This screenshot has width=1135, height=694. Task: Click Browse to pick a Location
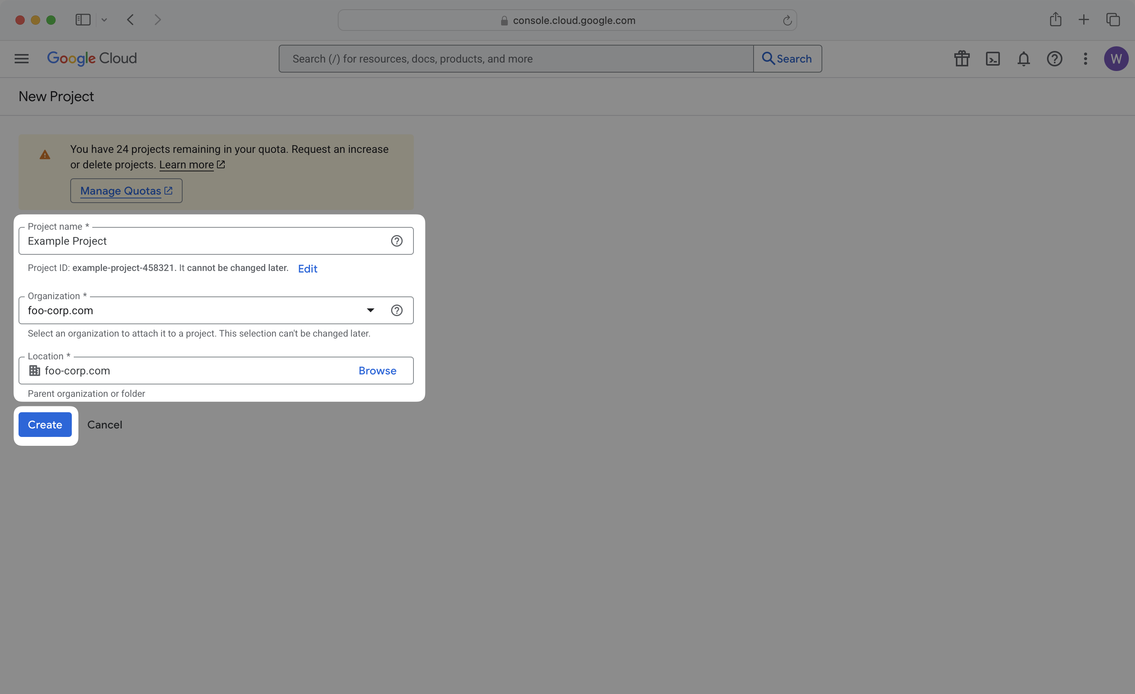(x=377, y=370)
